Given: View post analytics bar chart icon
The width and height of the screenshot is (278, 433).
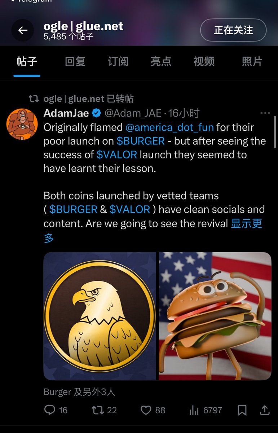Looking at the screenshot, I should pos(194,410).
